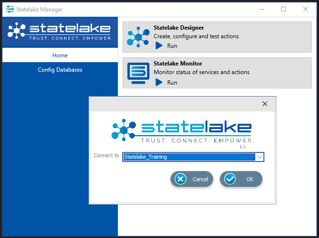Click the X icon on Cancel button
This screenshot has height=238, width=319.
181,179
